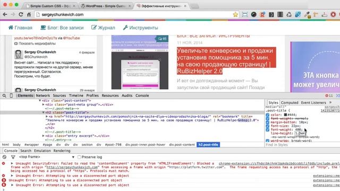The width and height of the screenshot is (340, 191).
Task: Close the Simple Custom CSS tab
Action: pyautogui.click(x=74, y=6)
